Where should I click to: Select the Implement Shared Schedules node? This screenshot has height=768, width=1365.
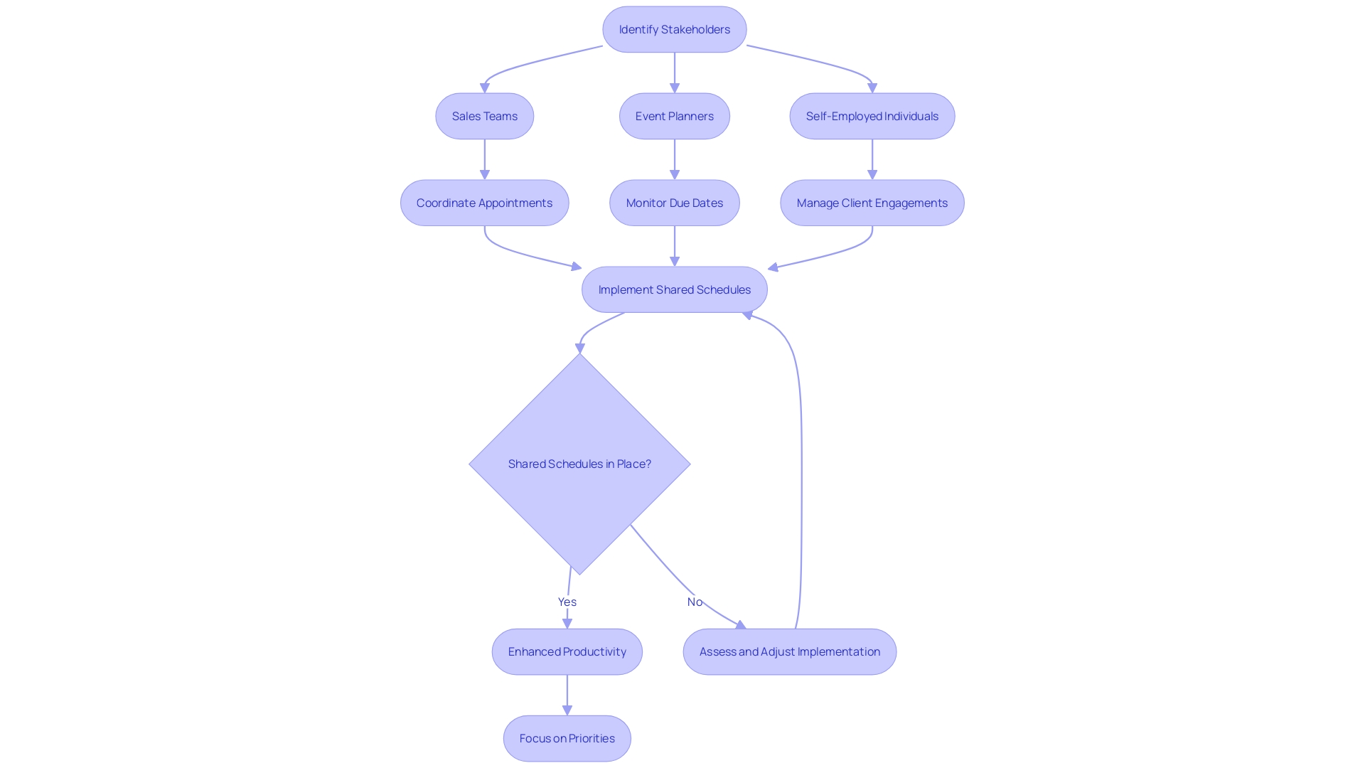pyautogui.click(x=675, y=289)
